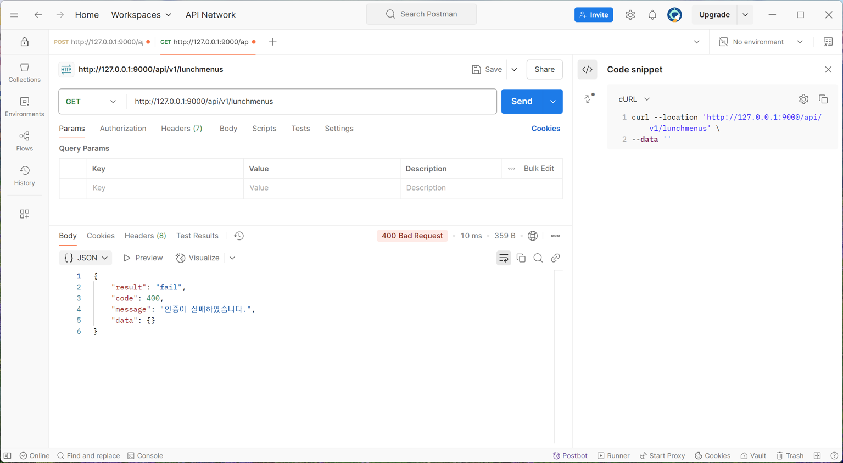
Task: Open response Headers (8) tab
Action: [145, 236]
